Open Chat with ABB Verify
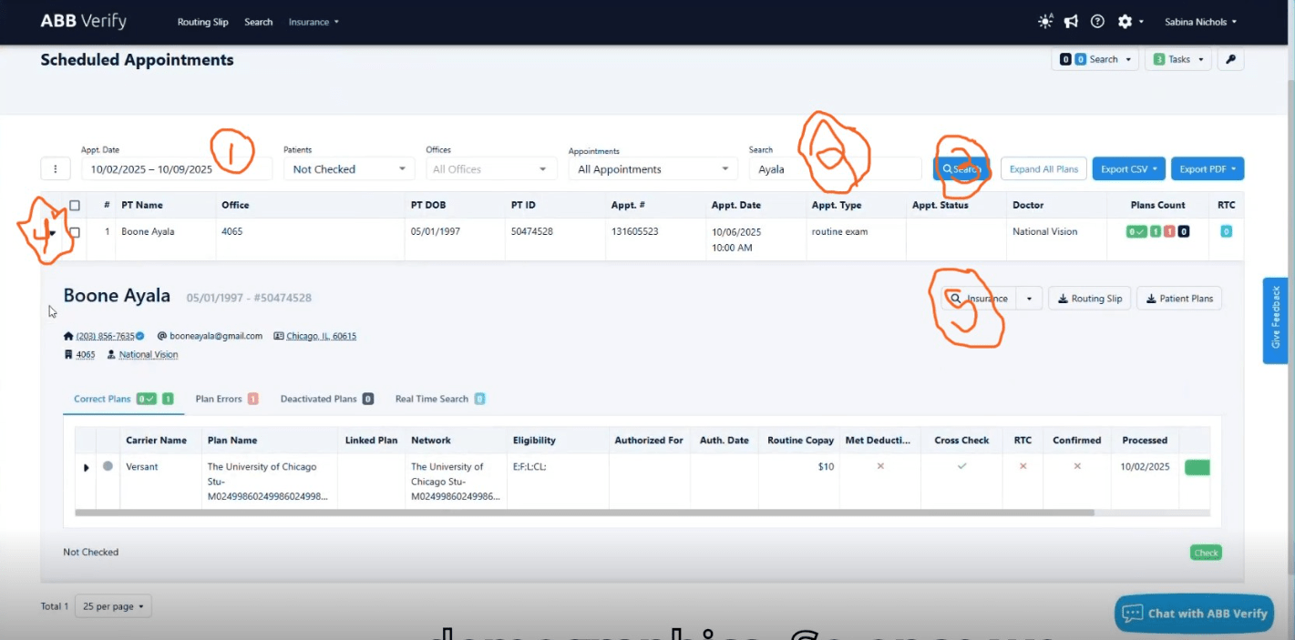 [x=1194, y=614]
